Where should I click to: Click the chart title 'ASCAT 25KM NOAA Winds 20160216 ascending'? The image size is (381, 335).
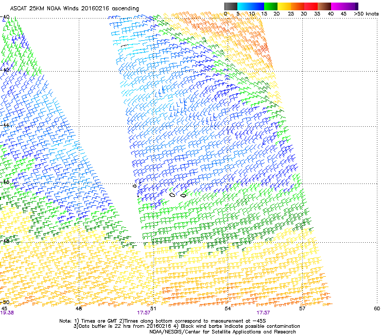(74, 9)
